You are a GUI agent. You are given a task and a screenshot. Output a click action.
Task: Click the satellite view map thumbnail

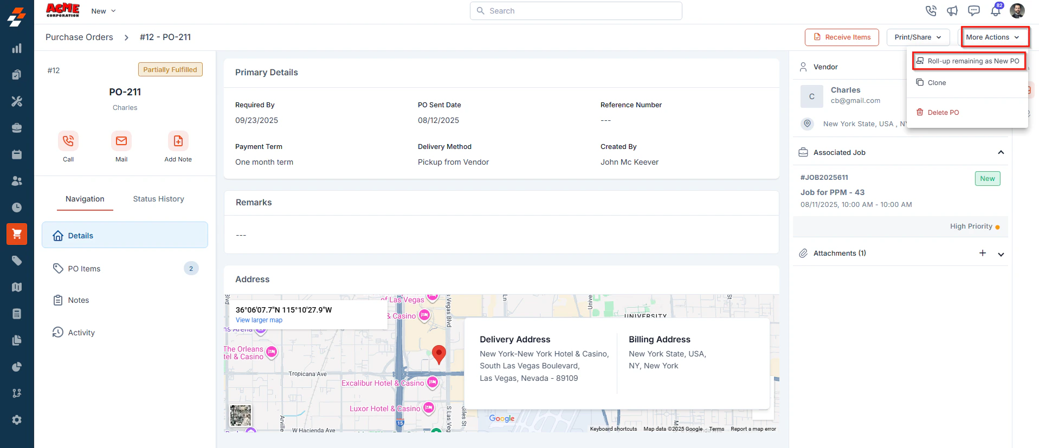[241, 415]
